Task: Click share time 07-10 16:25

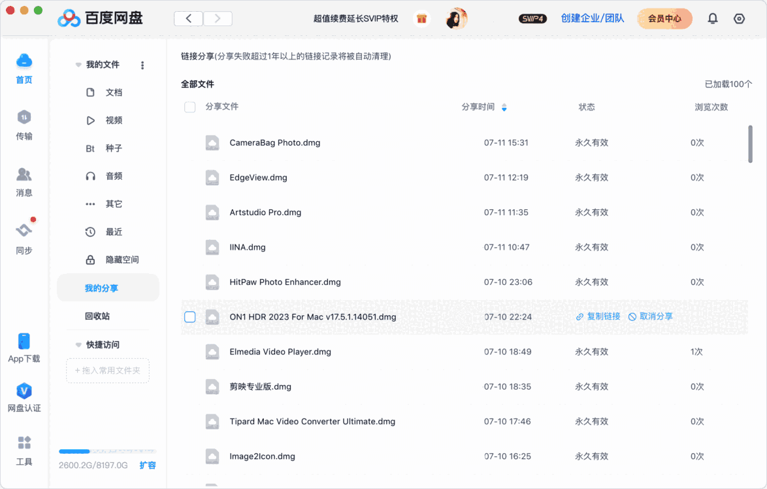Action: tap(507, 456)
